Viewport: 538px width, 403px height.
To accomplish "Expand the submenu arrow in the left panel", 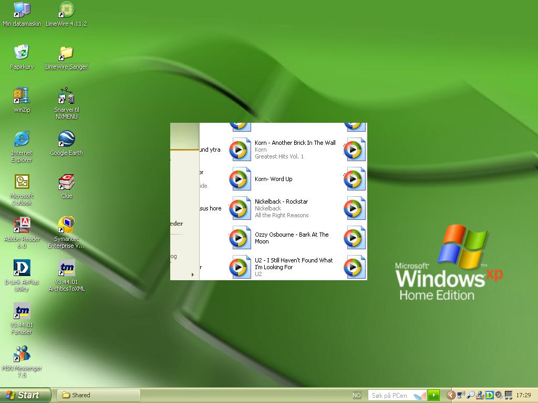I will pyautogui.click(x=193, y=274).
